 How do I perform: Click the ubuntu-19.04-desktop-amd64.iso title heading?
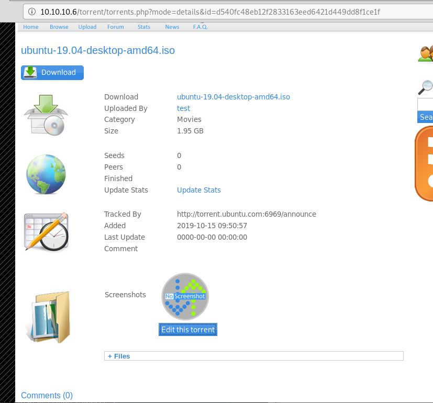[x=98, y=51]
